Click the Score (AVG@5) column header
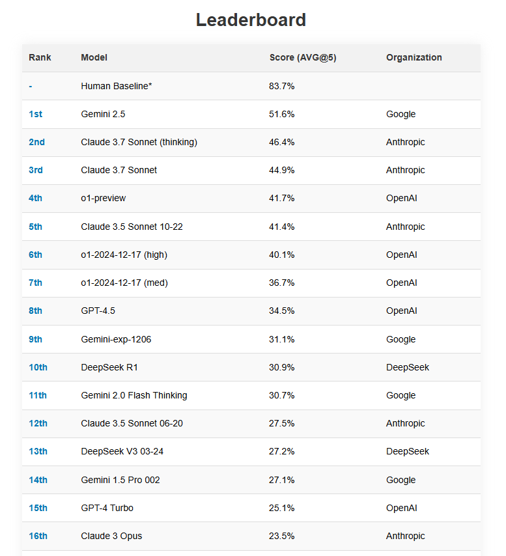Image resolution: width=506 pixels, height=556 pixels. [303, 57]
